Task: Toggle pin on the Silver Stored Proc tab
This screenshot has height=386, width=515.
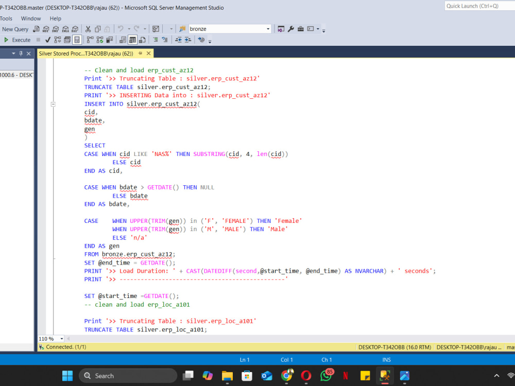Action: click(140, 53)
